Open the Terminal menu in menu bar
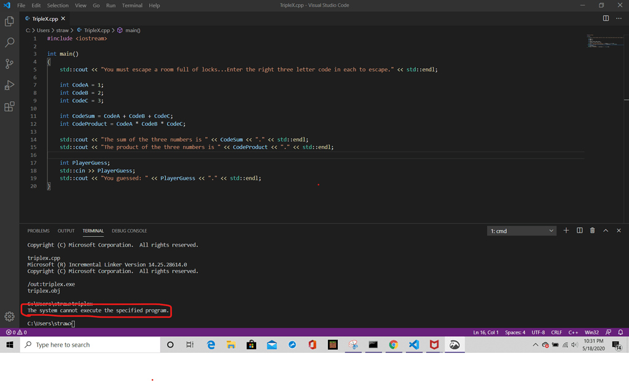The width and height of the screenshot is (629, 381). [x=131, y=6]
